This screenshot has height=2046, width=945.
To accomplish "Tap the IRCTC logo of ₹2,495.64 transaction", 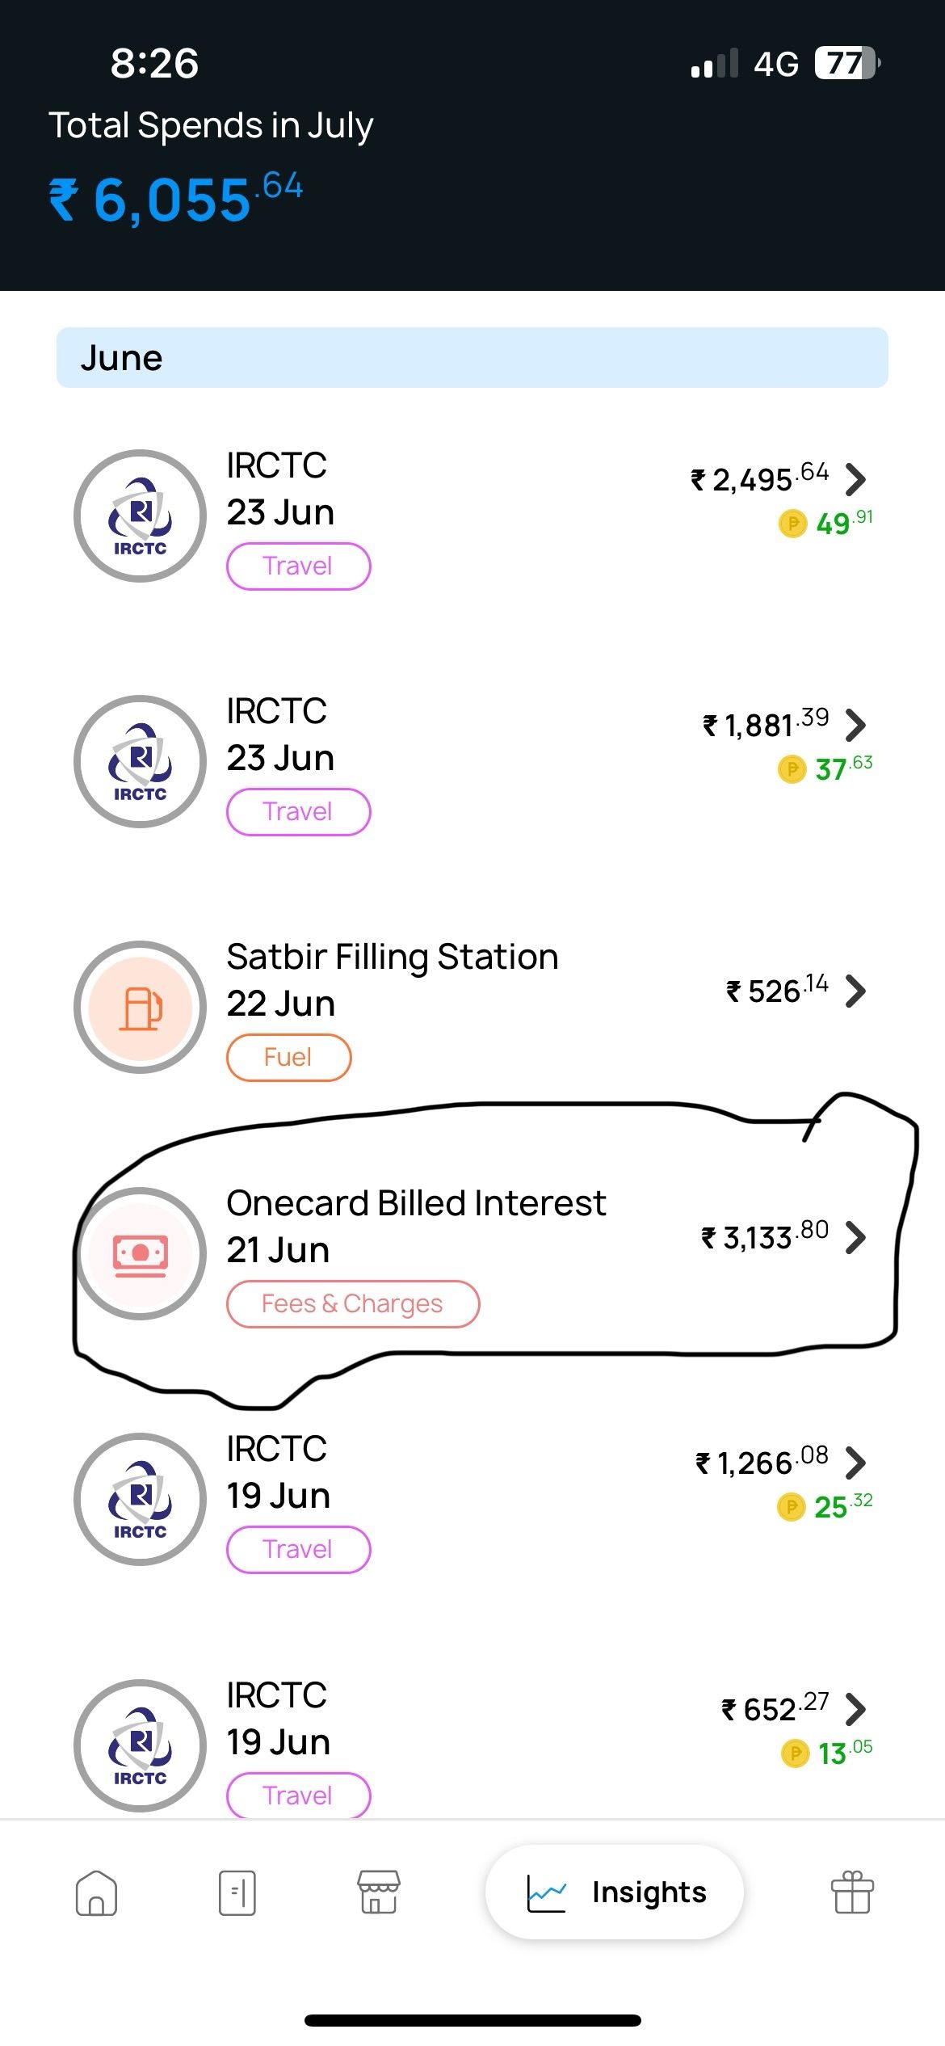I will pos(140,516).
